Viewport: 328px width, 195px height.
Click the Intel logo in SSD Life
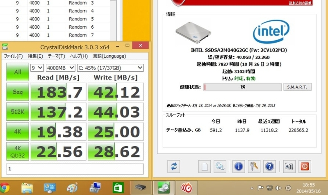point(271,31)
